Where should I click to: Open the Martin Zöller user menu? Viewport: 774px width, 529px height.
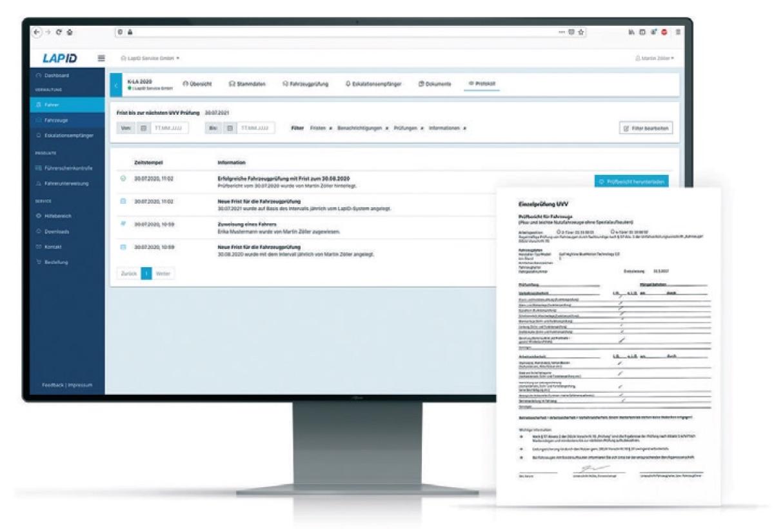pos(653,58)
